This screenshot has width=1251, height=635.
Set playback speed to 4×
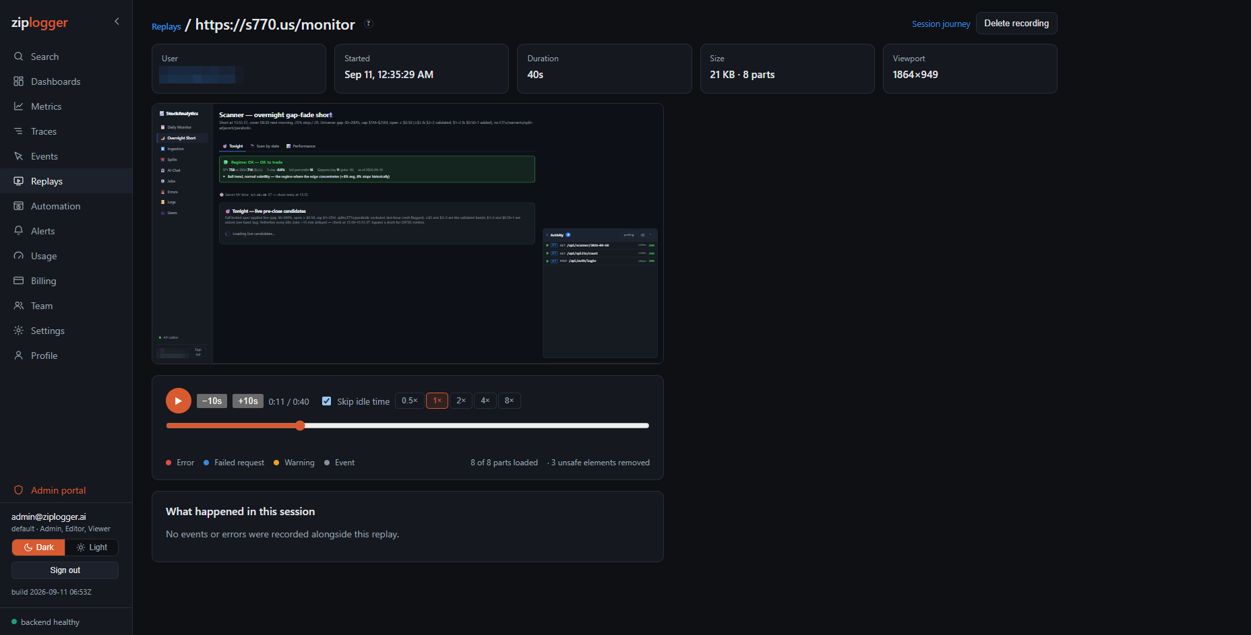[485, 401]
